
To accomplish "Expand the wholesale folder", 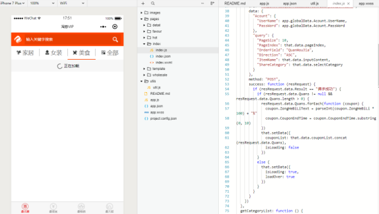I will 144,75.
